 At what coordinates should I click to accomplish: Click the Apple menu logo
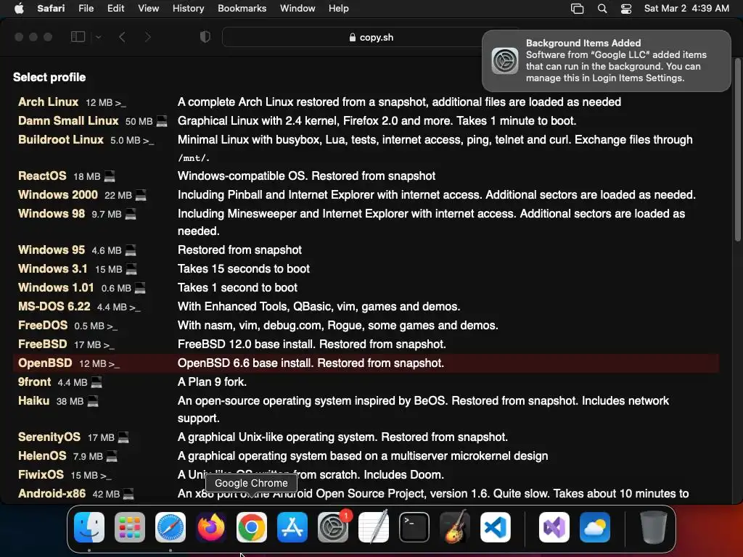click(x=19, y=8)
